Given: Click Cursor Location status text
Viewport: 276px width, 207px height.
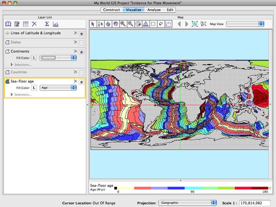Looking at the screenshot, I should 89,203.
